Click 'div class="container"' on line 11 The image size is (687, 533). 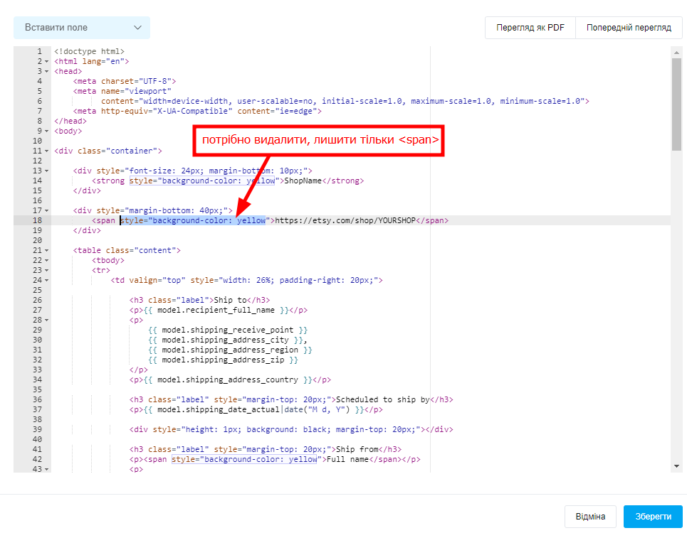(x=108, y=151)
